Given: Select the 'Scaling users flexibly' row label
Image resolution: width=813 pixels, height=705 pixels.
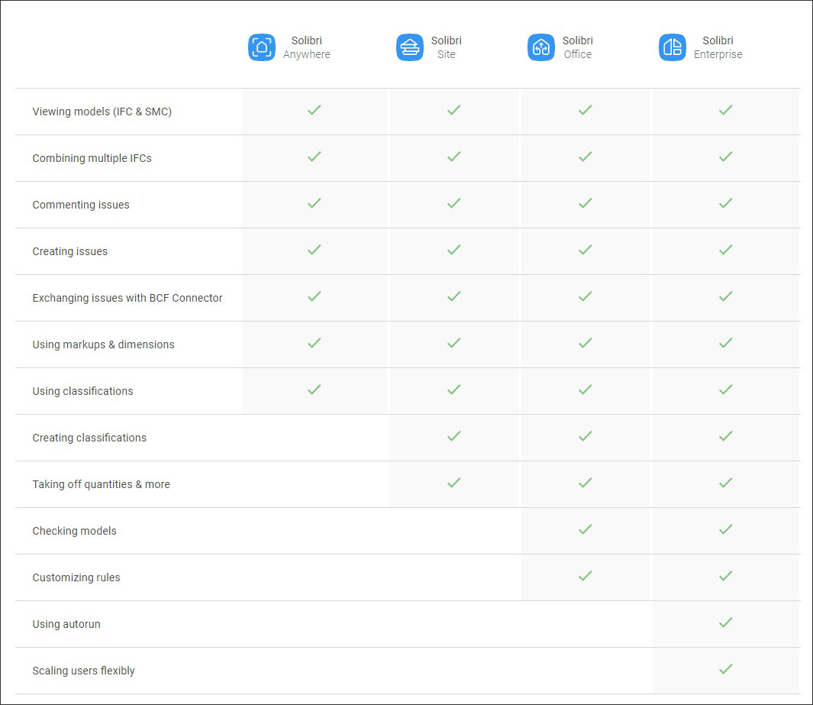Looking at the screenshot, I should point(83,671).
